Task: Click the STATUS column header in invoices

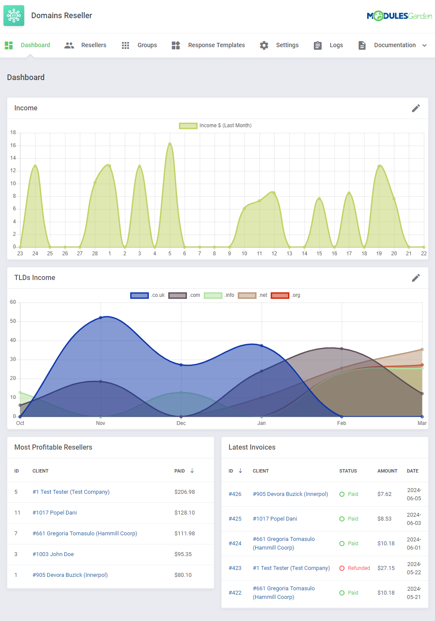Action: point(348,471)
